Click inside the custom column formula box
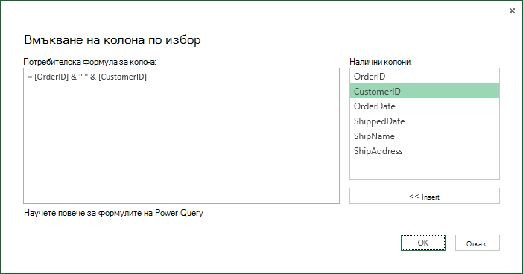This screenshot has height=274, width=523. [x=182, y=136]
